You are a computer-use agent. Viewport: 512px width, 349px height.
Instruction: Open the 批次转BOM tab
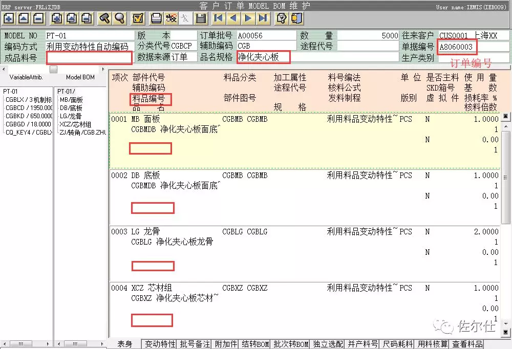[x=291, y=344]
